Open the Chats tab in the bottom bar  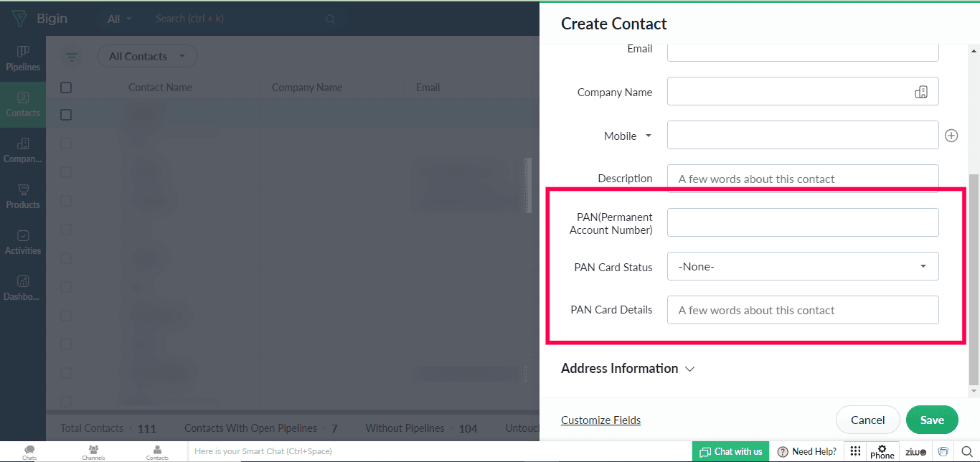coord(29,452)
